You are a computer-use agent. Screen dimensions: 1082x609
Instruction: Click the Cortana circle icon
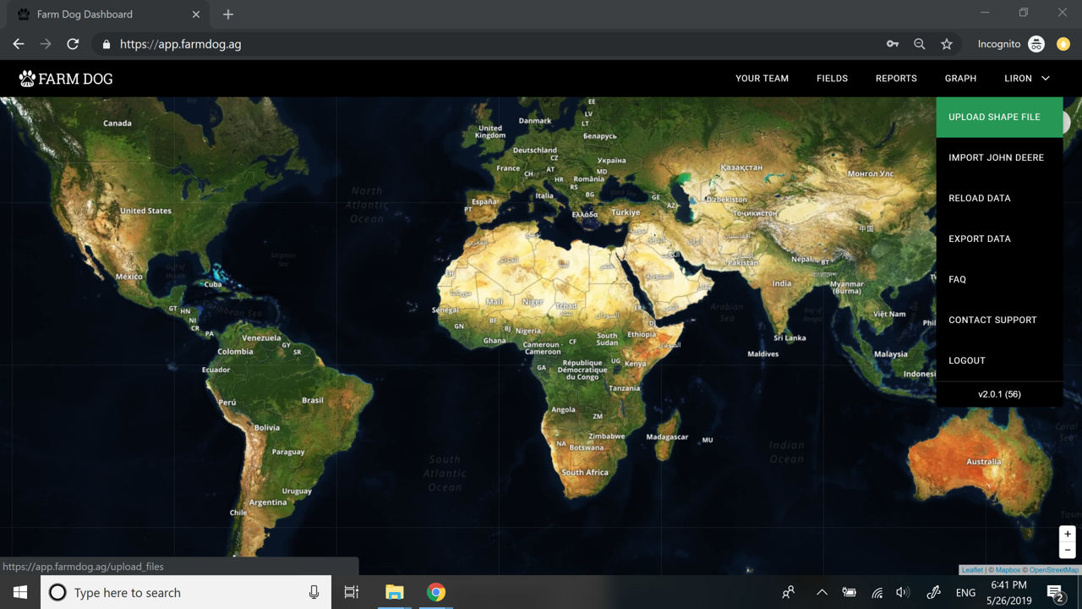(57, 592)
